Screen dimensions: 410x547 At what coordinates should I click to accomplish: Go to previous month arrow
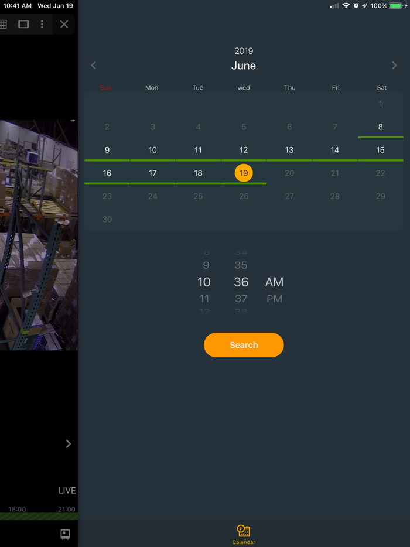[x=93, y=65]
